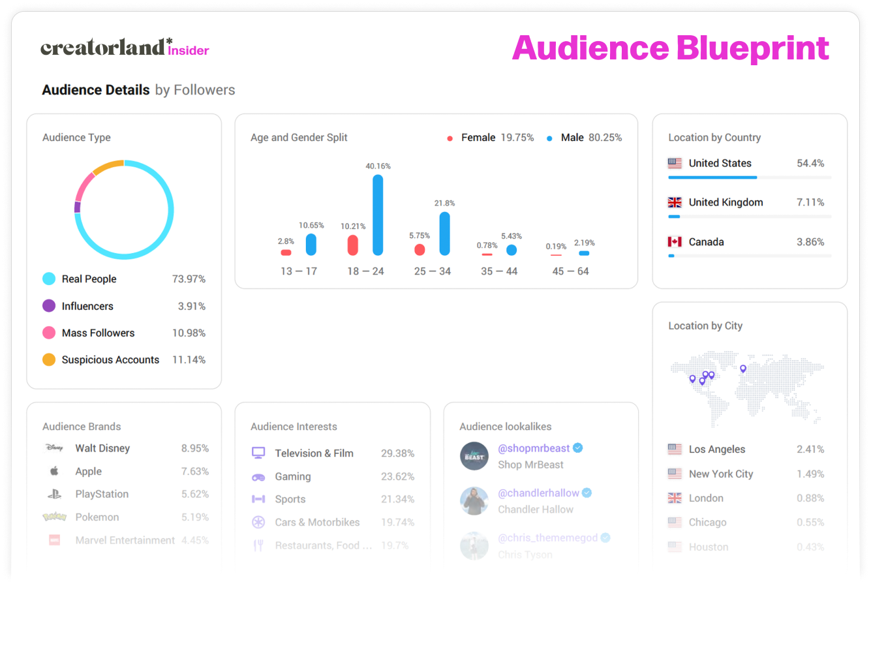Image resolution: width=871 pixels, height=657 pixels.
Task: Click the Male blue legend dot
Action: [x=549, y=138]
